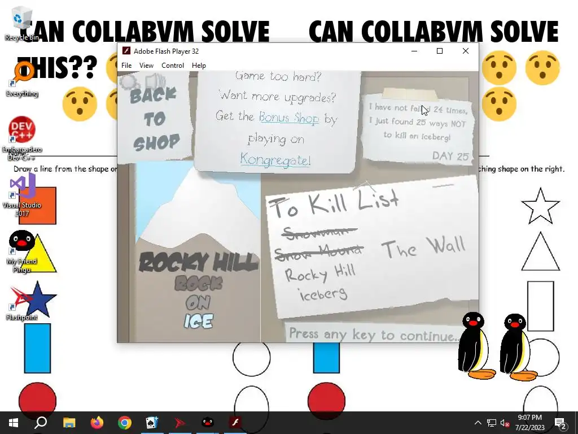The height and width of the screenshot is (434, 578).
Task: Click the crossed-out Snow Mound entry
Action: pos(319,251)
